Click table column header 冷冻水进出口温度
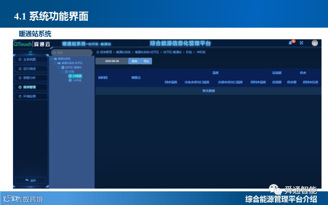This screenshot has width=328, height=205. [197, 82]
